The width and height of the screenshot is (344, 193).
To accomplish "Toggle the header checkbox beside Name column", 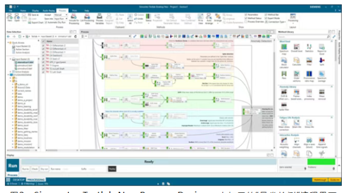I will tap(43, 41).
